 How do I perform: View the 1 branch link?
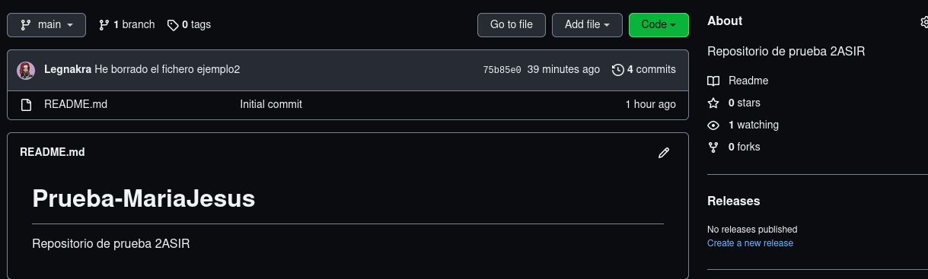coord(126,24)
